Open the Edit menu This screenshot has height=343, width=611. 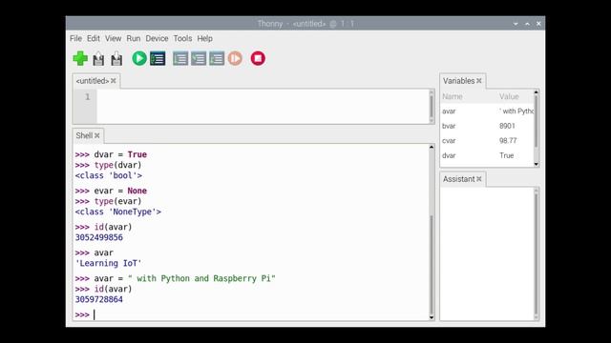(x=94, y=38)
